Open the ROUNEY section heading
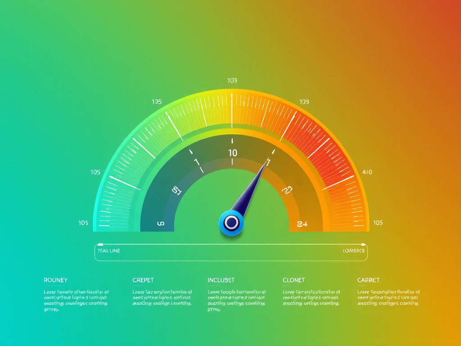461x346 pixels. click(55, 280)
